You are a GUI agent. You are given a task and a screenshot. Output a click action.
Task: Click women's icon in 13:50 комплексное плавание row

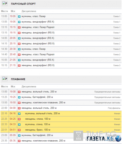click(19, 103)
